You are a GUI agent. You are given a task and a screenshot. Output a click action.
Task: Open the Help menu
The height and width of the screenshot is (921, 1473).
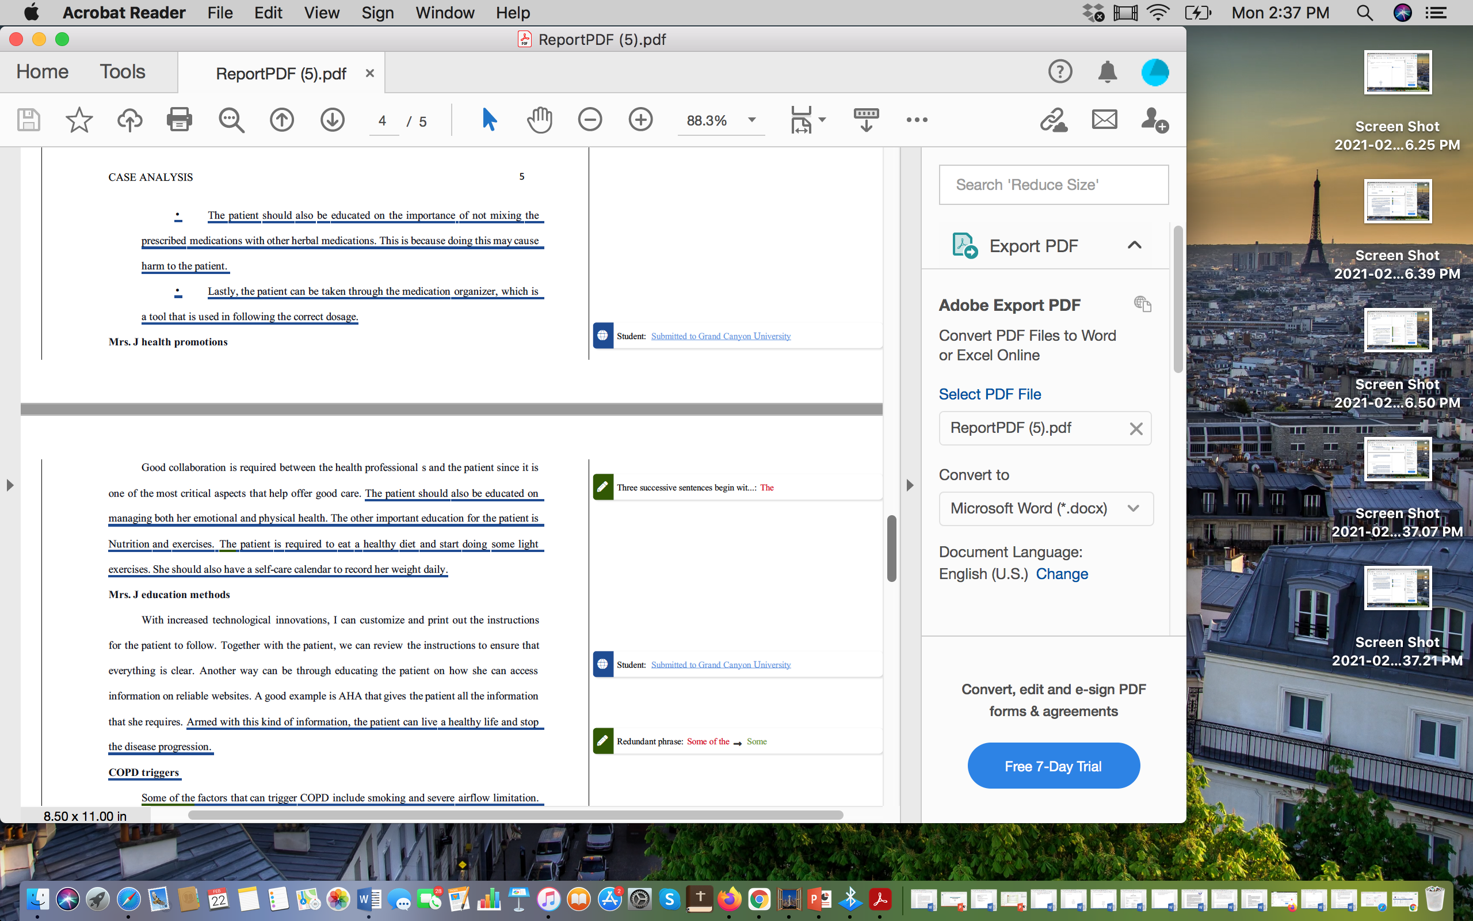coord(513,13)
